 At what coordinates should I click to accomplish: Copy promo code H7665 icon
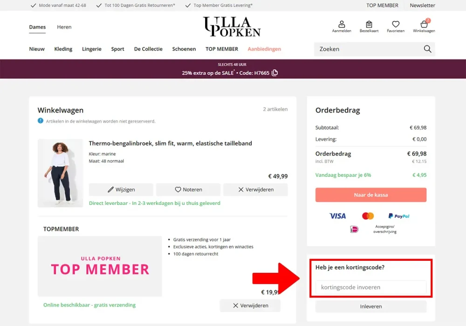275,73
